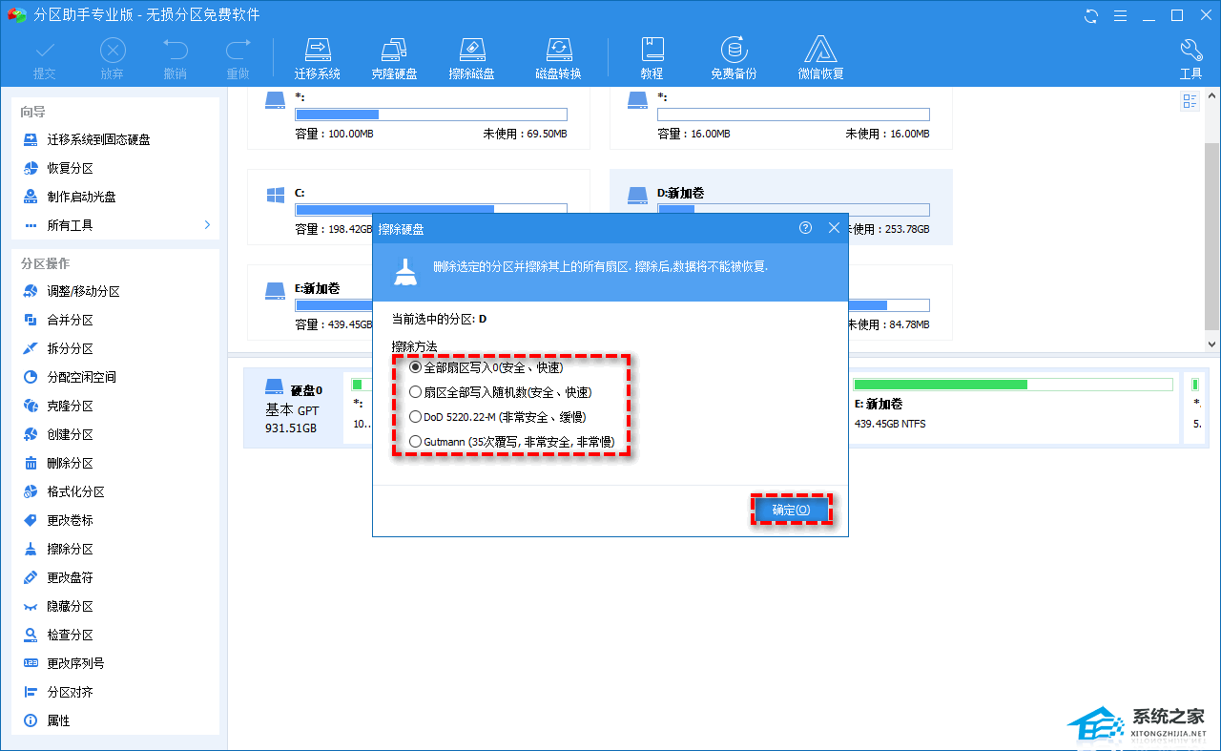Screen dimensions: 1221x751
Task: Confirm with the 确定(O) button
Action: pyautogui.click(x=791, y=510)
